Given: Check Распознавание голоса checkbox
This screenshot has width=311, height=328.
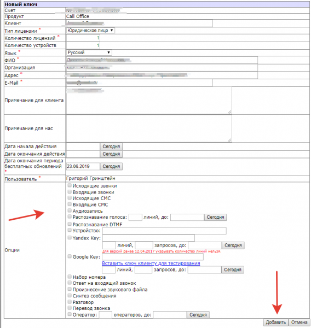Looking at the screenshot, I should click(70, 216).
